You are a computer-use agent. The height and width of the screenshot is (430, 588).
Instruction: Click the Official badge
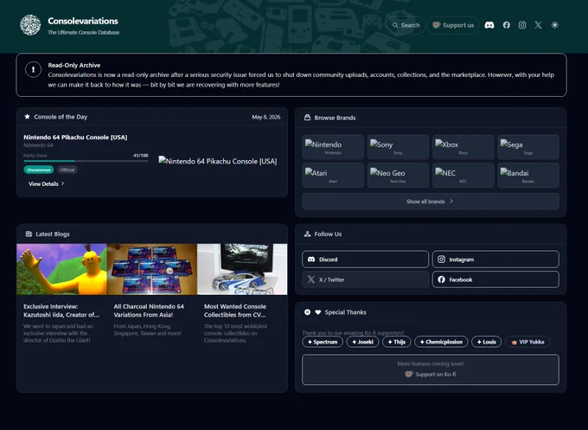tap(67, 170)
